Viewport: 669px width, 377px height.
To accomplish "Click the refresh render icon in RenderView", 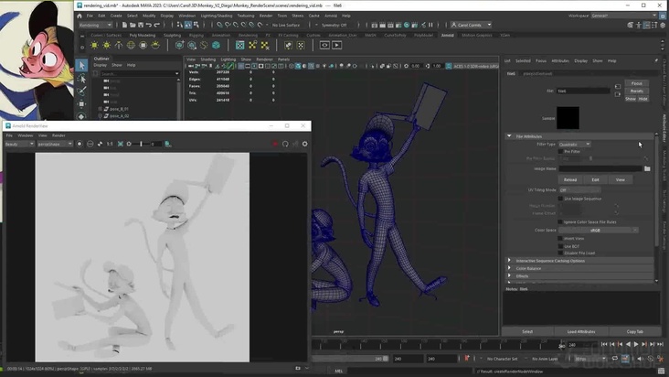I will (285, 144).
